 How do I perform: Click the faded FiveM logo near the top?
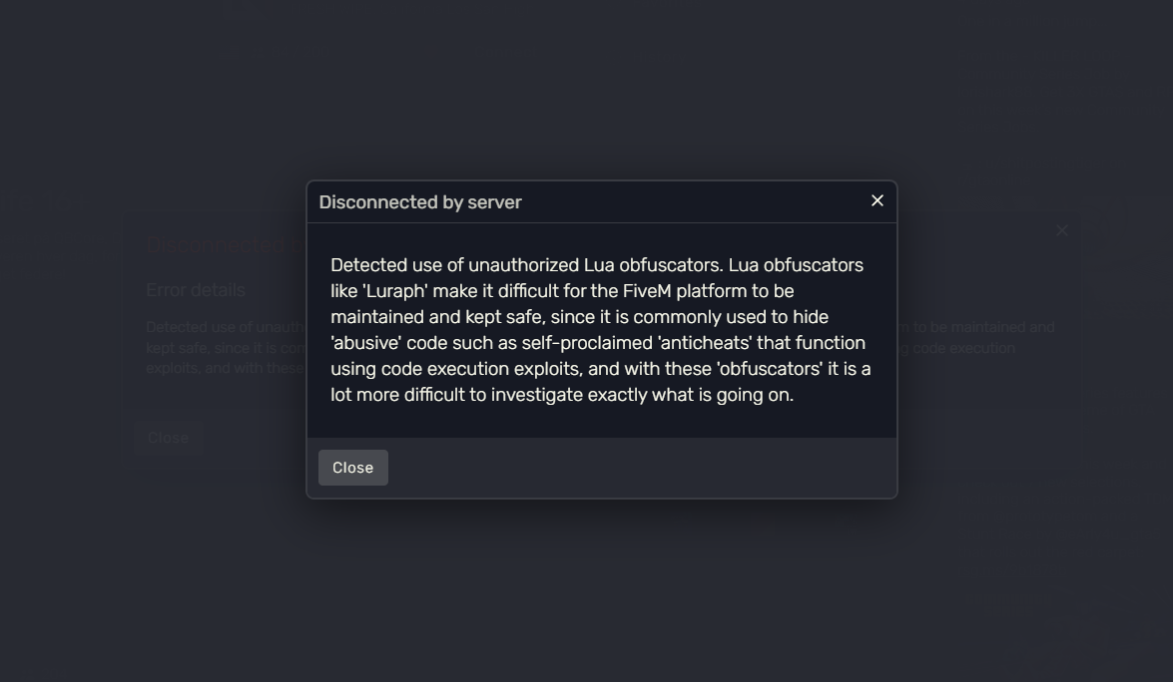click(x=246, y=8)
